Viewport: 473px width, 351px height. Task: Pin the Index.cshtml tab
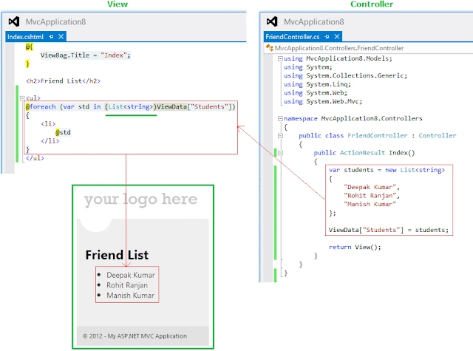tap(51, 37)
